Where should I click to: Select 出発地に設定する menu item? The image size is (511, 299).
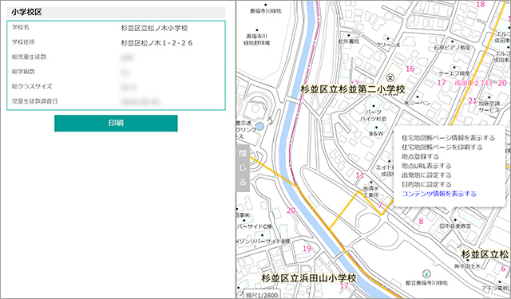426,175
